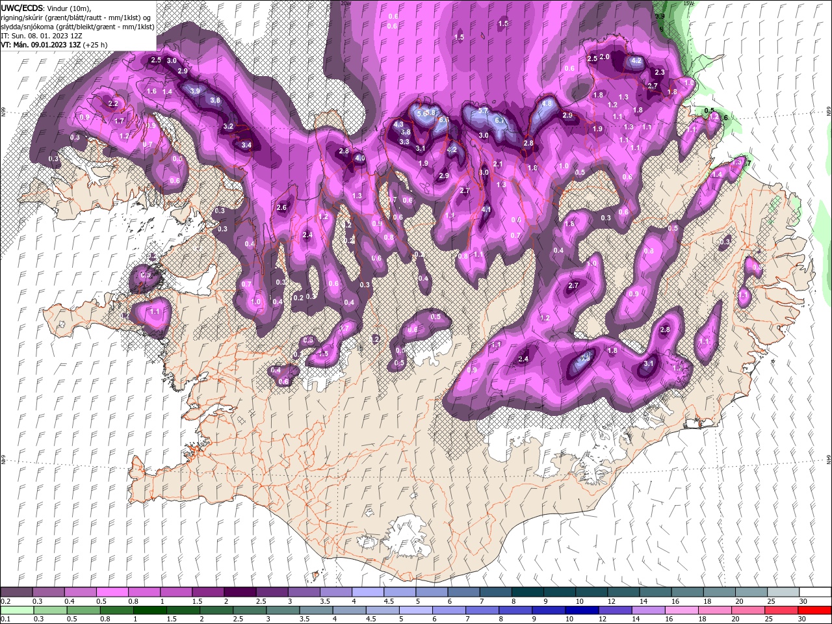Click the 4.3 precipitation value on the map
Image resolution: width=832 pixels, height=624 pixels.
pyautogui.click(x=399, y=124)
